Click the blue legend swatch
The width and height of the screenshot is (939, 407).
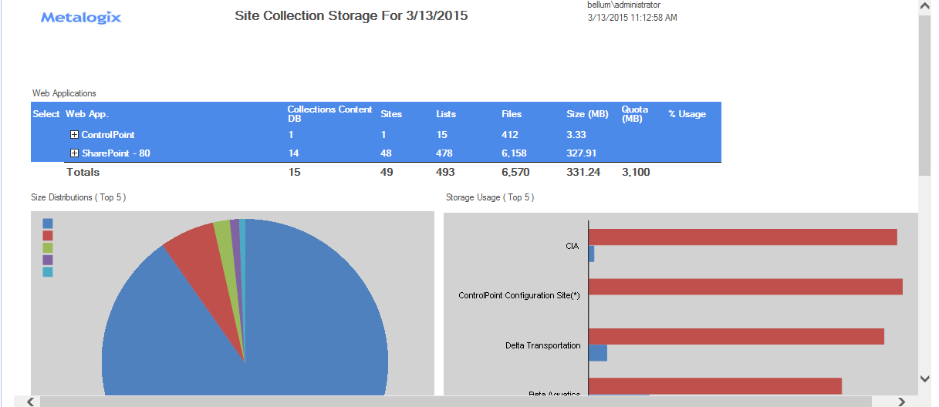pyautogui.click(x=48, y=224)
